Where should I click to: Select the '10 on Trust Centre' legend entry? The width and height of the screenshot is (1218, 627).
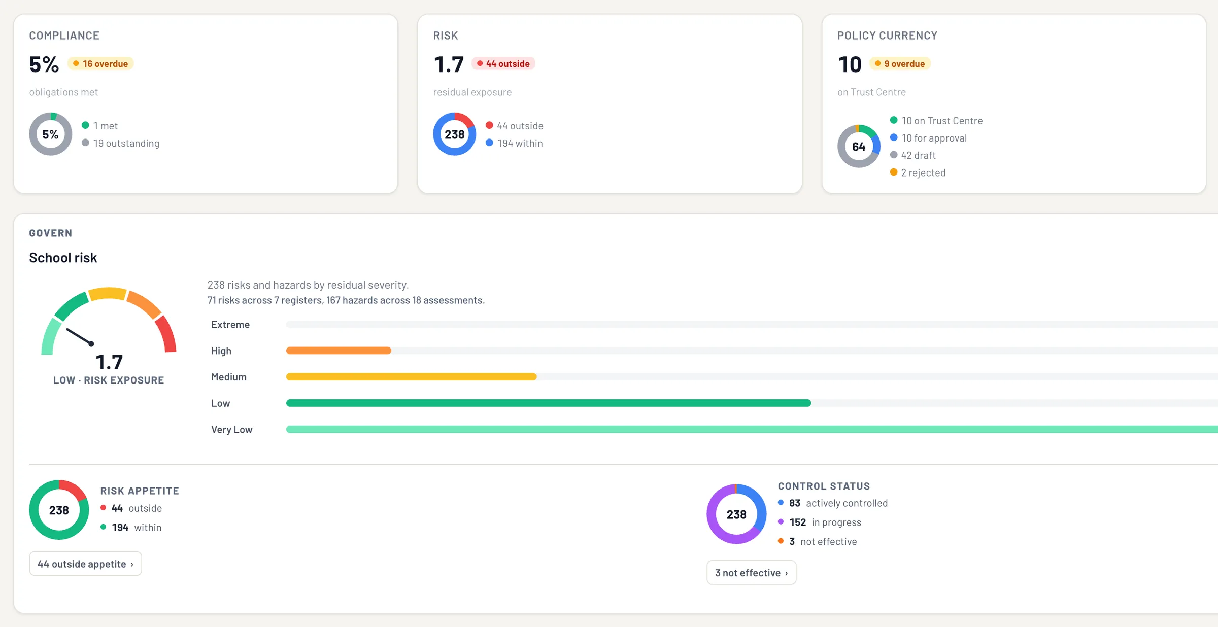[x=936, y=121]
